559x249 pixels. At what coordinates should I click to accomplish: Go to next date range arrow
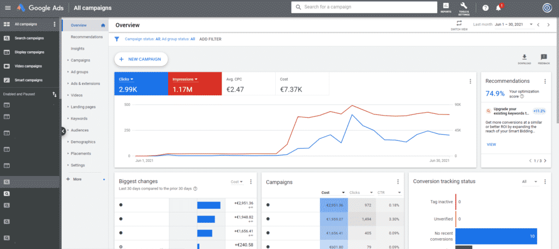pos(548,25)
